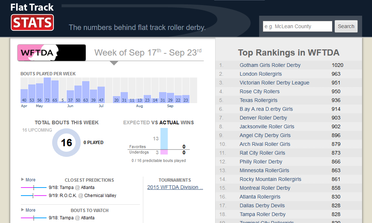Image resolution: width=372 pixels, height=223 pixels.
Task: Open London Rollergirls team page
Action: click(x=261, y=74)
